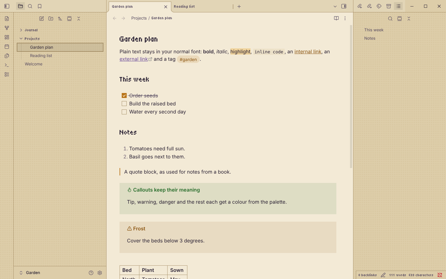
Task: Open the search pane in left sidebar
Action: coord(30,6)
